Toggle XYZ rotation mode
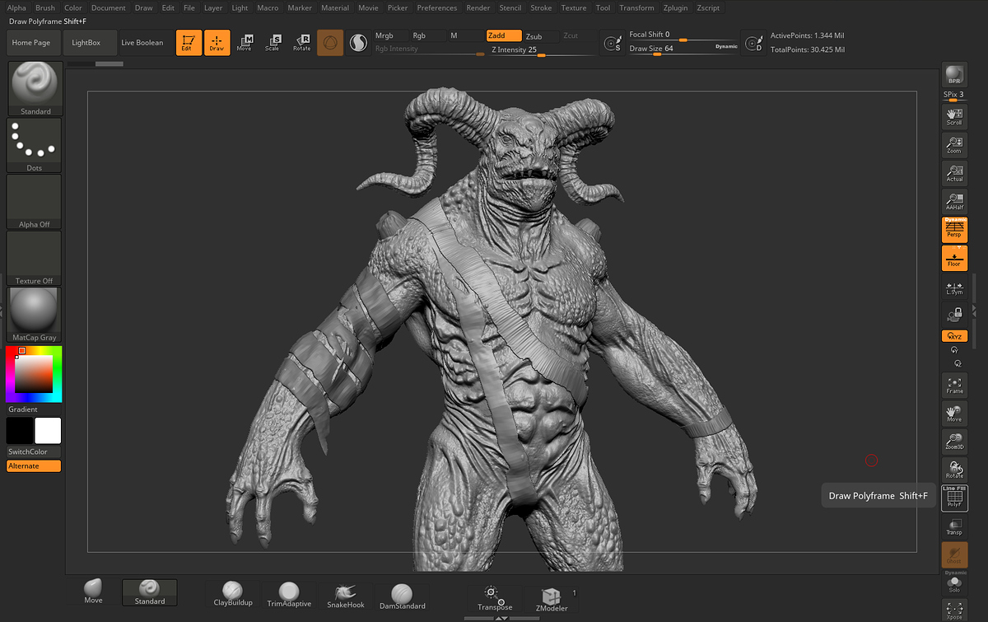The width and height of the screenshot is (988, 622). pyautogui.click(x=954, y=336)
